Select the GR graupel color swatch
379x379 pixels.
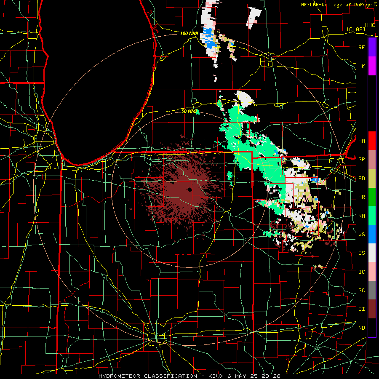pyautogui.click(x=372, y=160)
